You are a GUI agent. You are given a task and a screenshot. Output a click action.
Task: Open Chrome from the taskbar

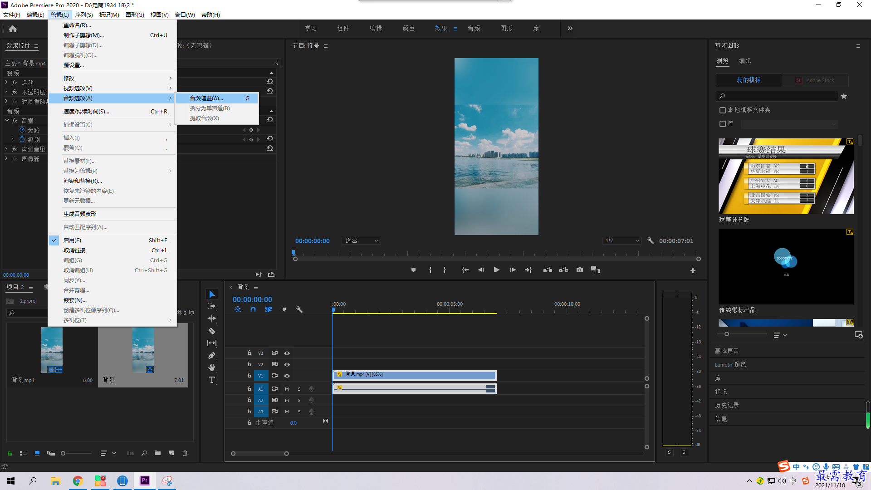coord(78,481)
